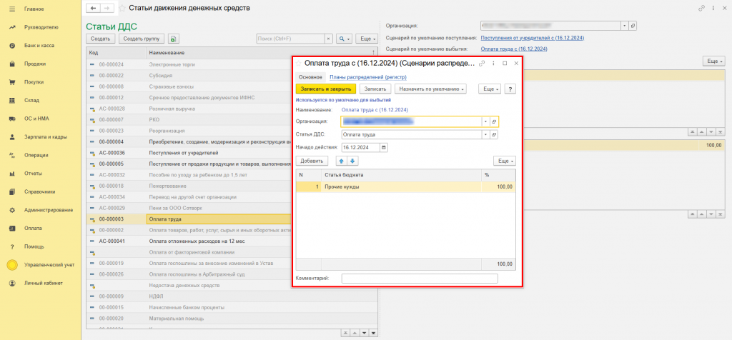Go back with the left arrow button
732x340 pixels.
94,8
